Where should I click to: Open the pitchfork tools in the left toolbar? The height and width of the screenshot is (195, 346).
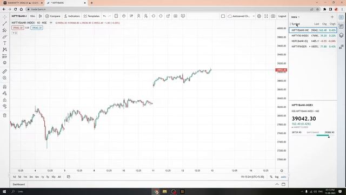pyautogui.click(x=5, y=30)
